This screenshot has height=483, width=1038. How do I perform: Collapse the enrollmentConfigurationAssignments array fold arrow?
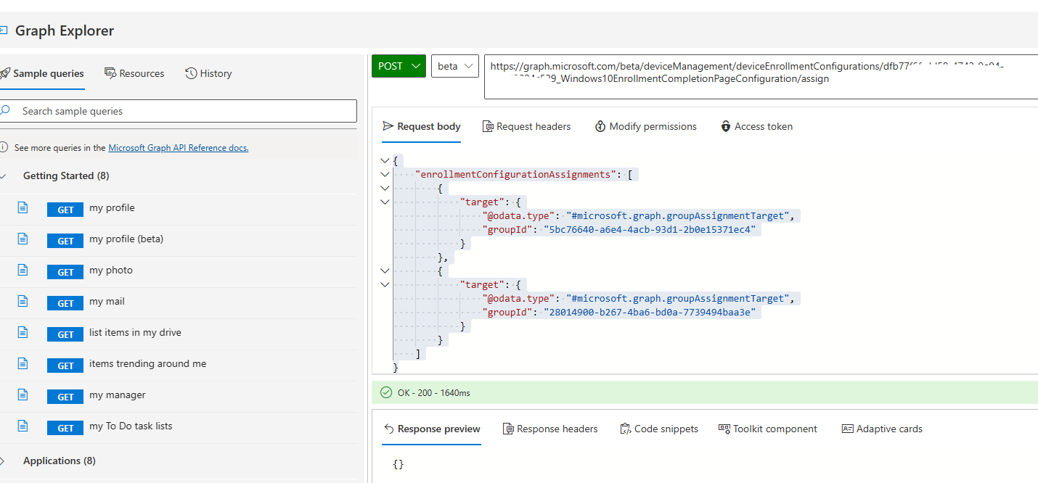tap(385, 174)
